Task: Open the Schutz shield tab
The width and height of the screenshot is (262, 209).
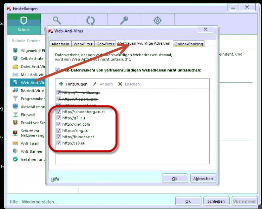Action: pos(24,24)
